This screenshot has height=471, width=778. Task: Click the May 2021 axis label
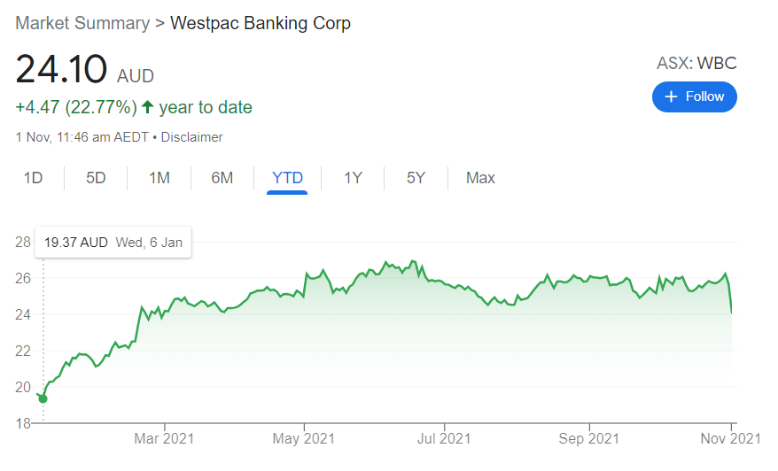click(x=304, y=439)
